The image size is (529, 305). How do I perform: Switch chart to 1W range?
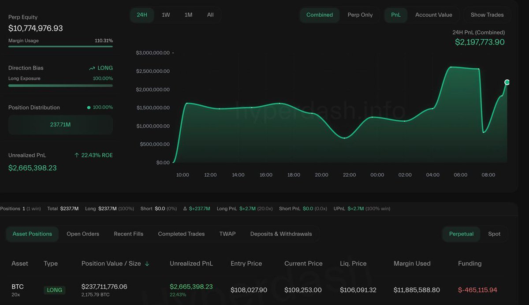pos(166,15)
